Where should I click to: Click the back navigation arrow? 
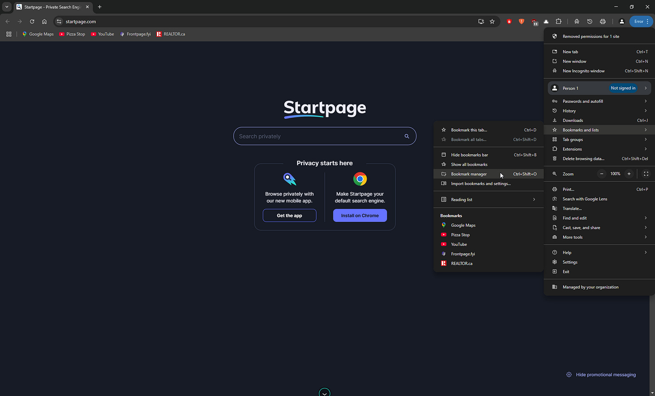point(7,21)
